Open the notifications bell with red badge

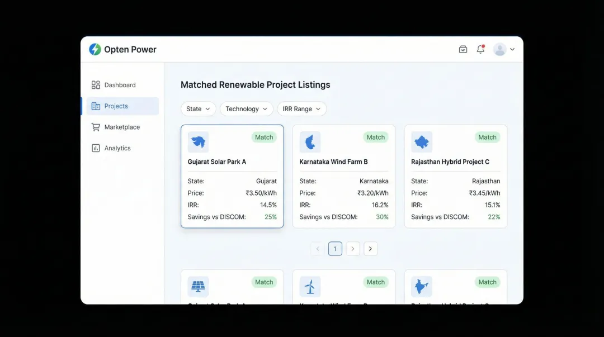(x=480, y=49)
